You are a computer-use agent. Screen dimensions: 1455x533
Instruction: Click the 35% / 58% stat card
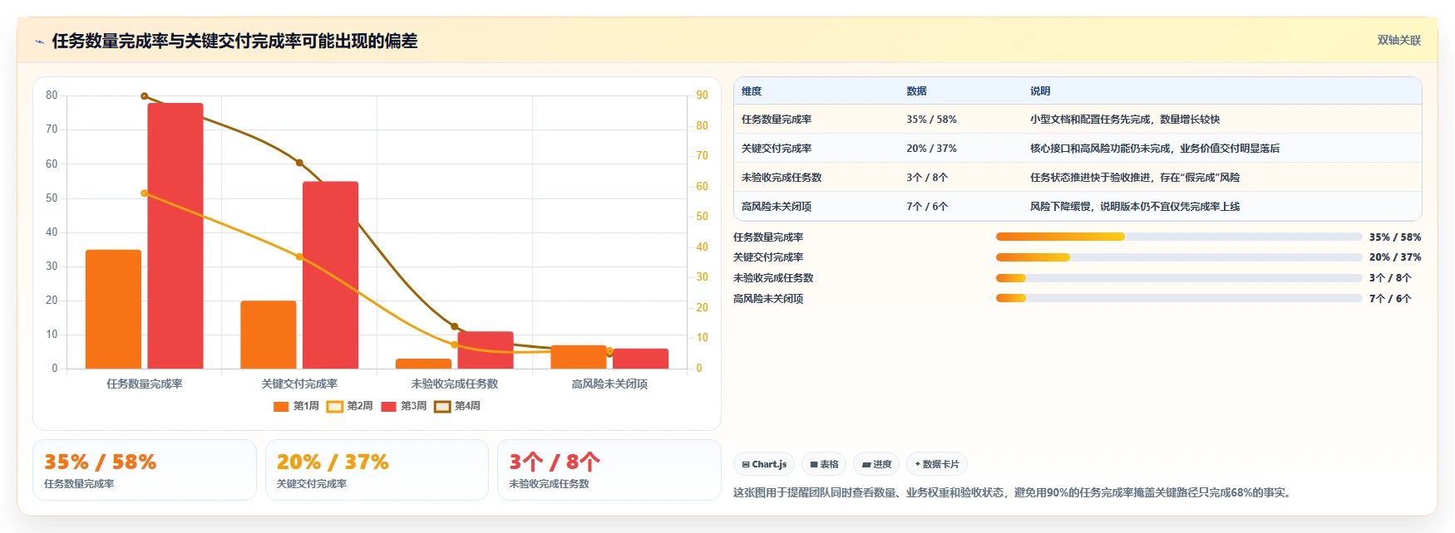[x=145, y=470]
